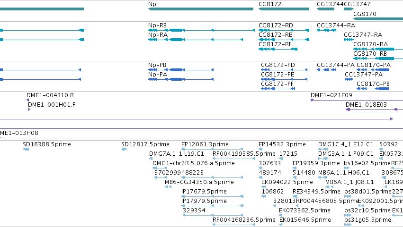Select the CG8172-RD transcript label
The width and height of the screenshot is (403, 227).
pos(276,25)
